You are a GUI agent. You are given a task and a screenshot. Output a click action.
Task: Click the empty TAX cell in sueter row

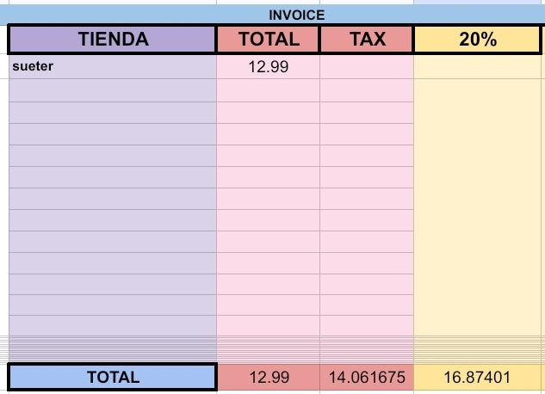tap(367, 66)
